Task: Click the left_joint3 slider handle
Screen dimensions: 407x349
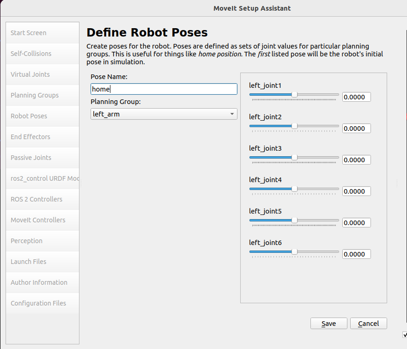Action: tap(294, 158)
